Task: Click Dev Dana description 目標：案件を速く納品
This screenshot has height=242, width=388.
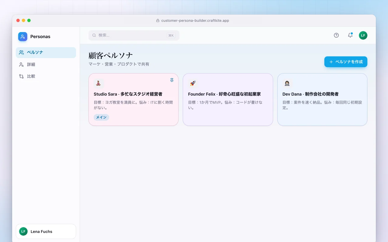Action: pos(322,105)
